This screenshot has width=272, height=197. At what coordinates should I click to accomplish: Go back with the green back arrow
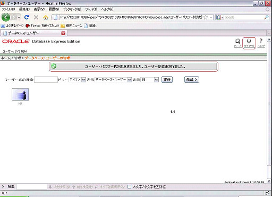click(x=6, y=18)
